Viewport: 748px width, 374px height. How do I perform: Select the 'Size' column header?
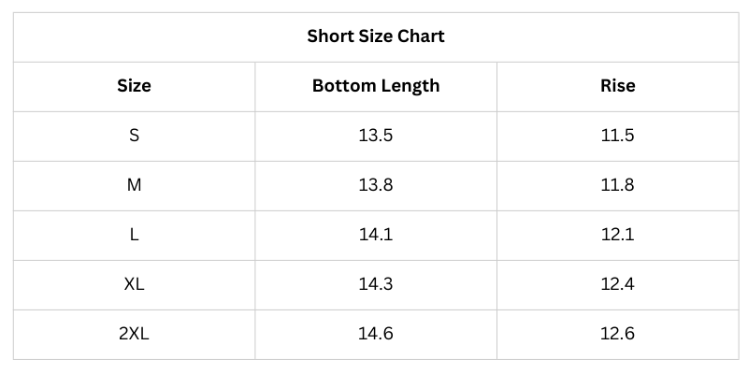point(134,86)
